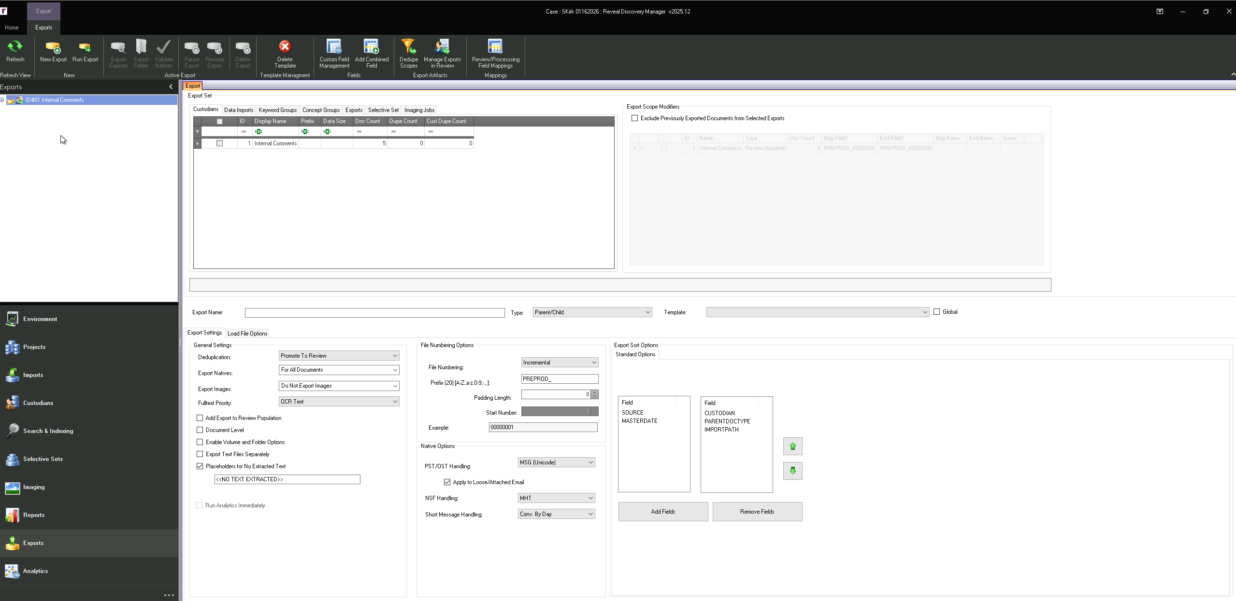Open Manage Exports in Review
The width and height of the screenshot is (1236, 601).
coord(442,47)
